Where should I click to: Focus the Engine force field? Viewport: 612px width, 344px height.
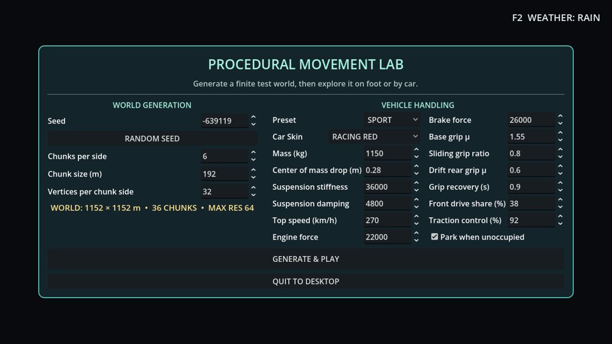[388, 237]
